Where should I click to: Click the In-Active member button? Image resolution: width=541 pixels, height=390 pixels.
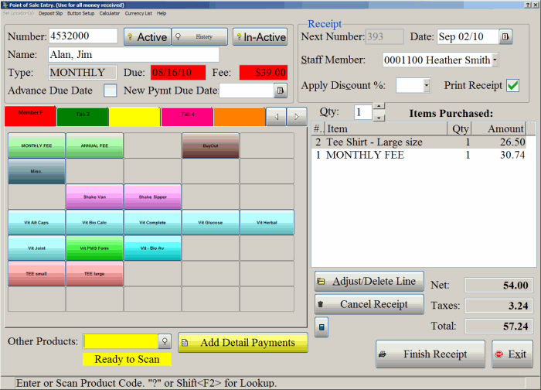(x=260, y=37)
